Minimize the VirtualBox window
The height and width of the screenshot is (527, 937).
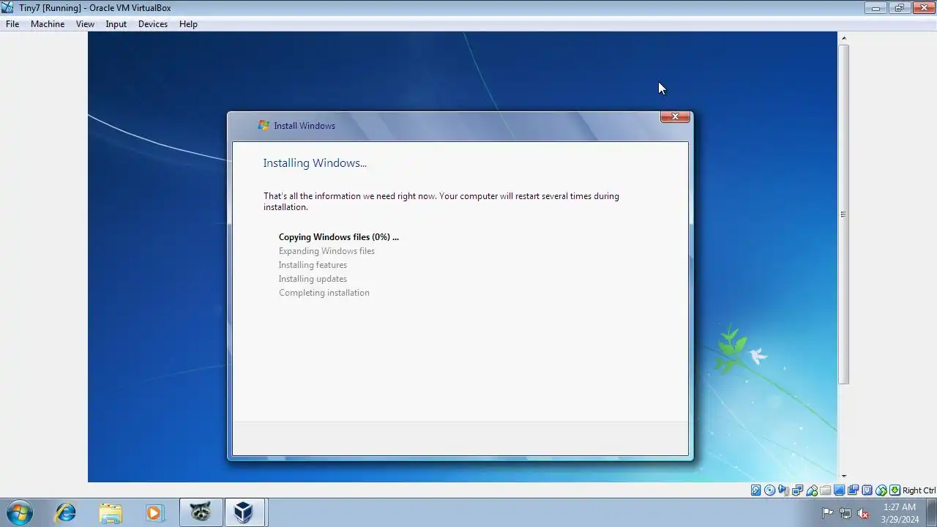click(876, 8)
